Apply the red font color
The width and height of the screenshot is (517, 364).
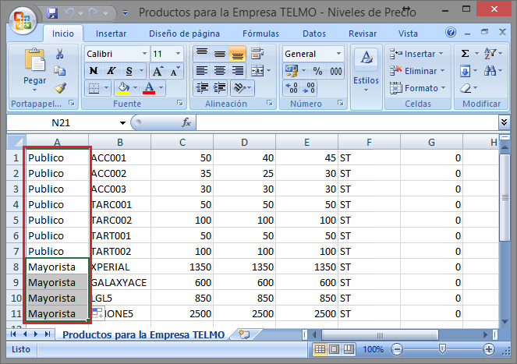click(x=149, y=88)
